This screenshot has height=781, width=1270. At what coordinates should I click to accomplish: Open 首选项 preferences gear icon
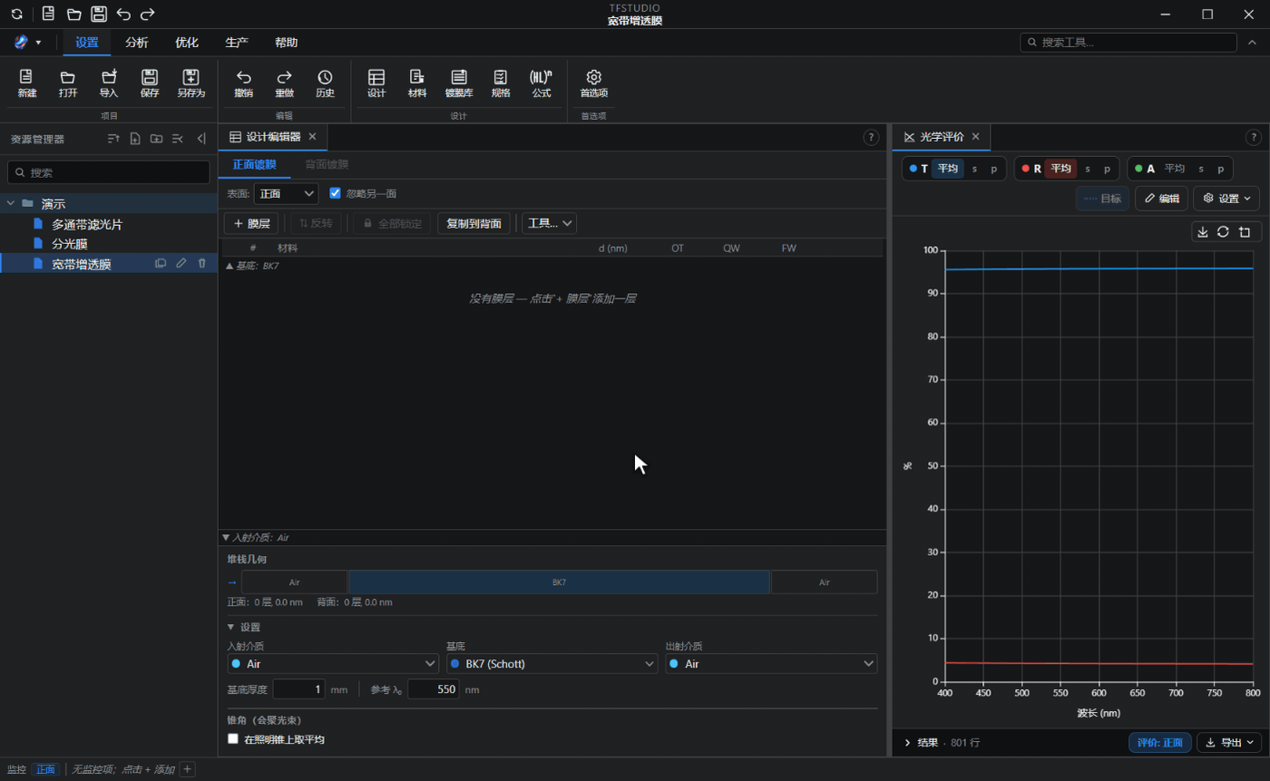click(x=594, y=83)
